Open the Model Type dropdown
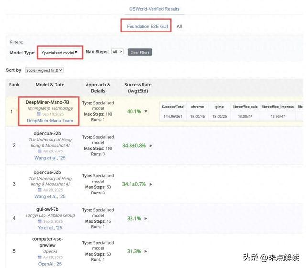 [x=60, y=53]
